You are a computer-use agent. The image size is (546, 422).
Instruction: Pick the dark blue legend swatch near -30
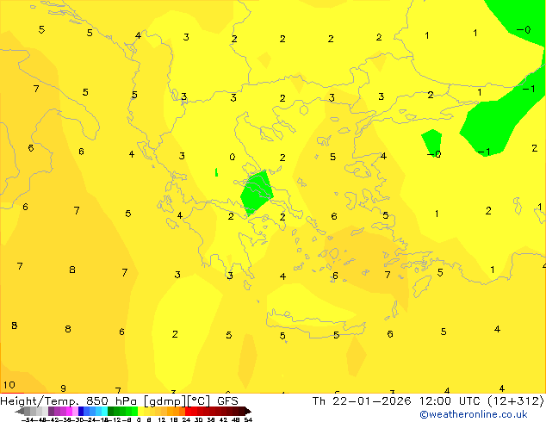click(x=81, y=411)
